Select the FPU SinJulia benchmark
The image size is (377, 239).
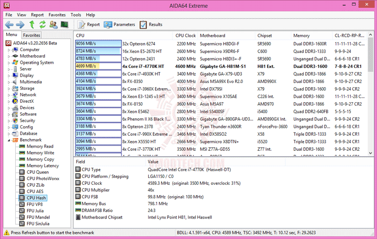(x=38, y=224)
